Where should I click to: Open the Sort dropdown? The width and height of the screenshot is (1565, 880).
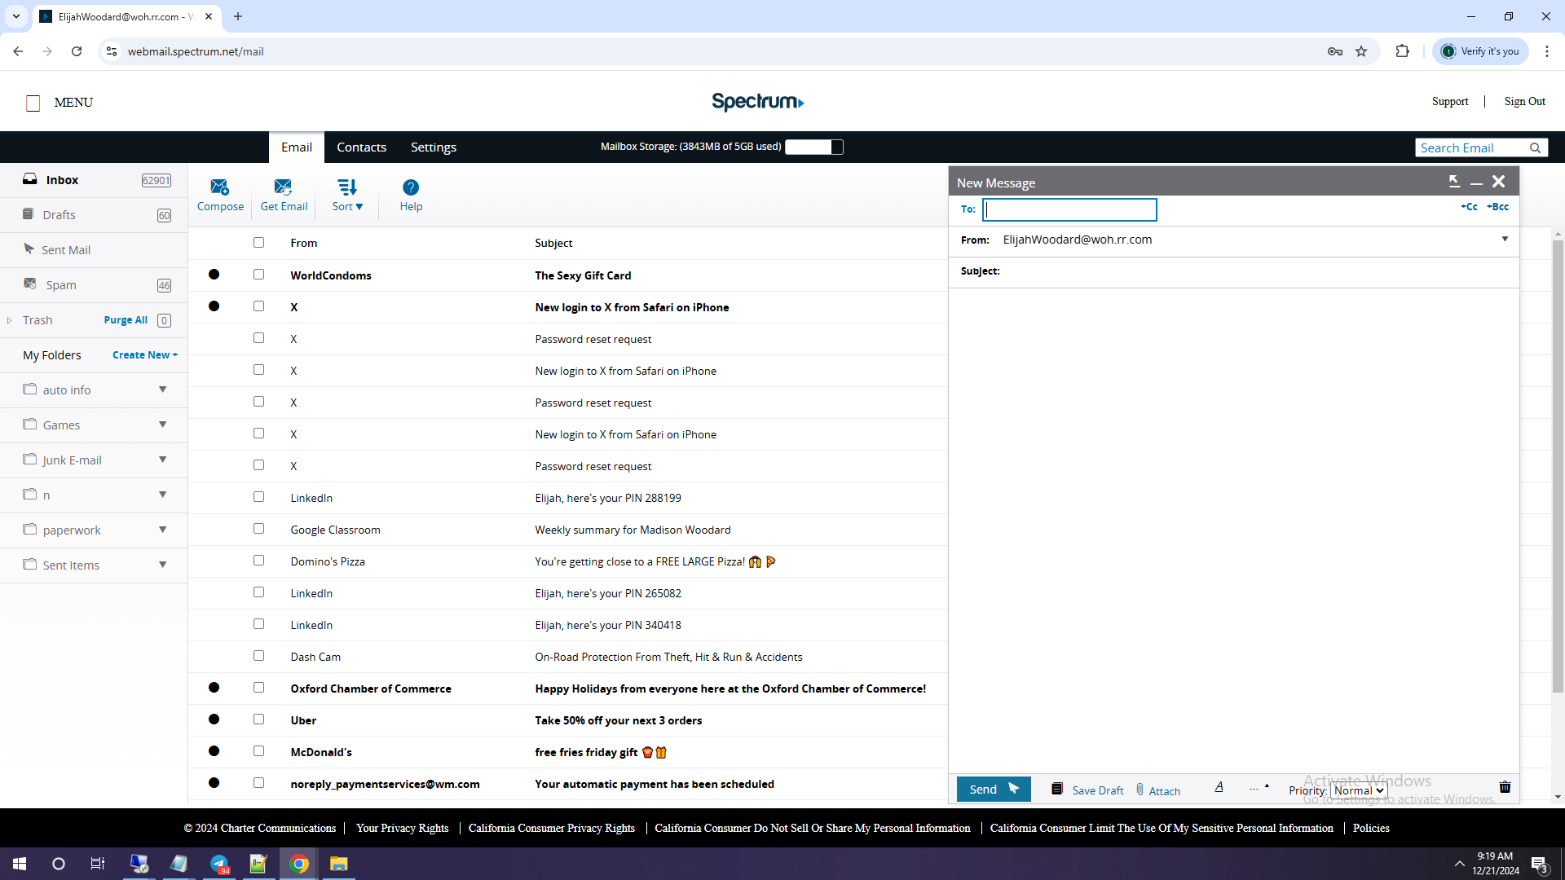click(347, 195)
